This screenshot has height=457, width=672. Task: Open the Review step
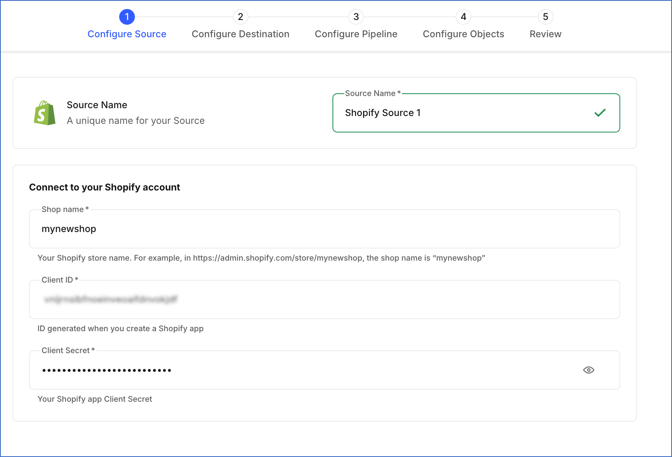545,34
